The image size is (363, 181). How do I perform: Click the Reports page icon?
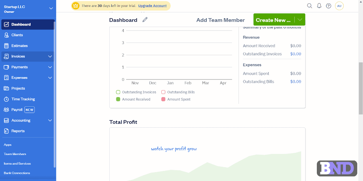pos(7,131)
